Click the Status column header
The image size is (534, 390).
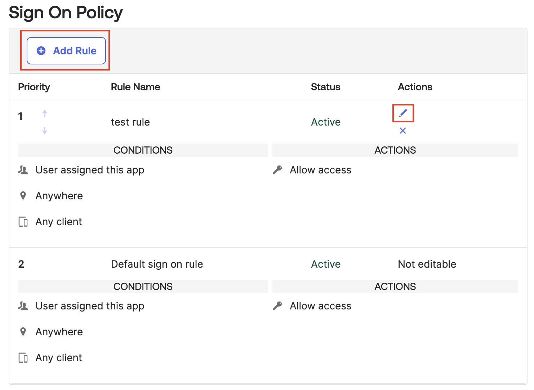[325, 87]
